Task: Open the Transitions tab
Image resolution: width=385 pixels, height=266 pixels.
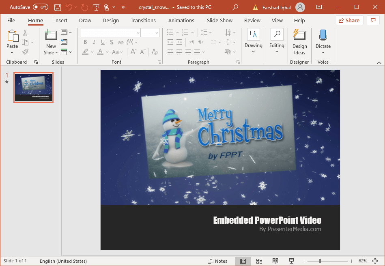Action: click(x=143, y=21)
